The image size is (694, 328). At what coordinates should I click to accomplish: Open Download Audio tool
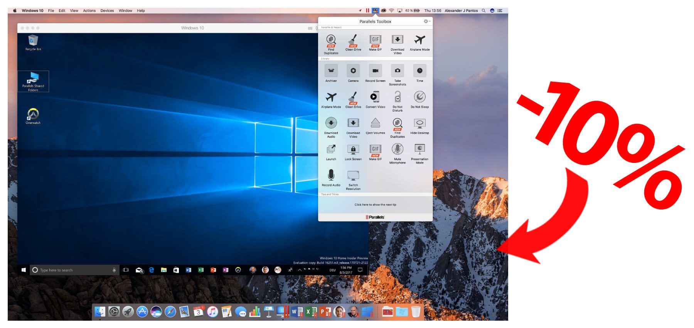[x=331, y=127]
